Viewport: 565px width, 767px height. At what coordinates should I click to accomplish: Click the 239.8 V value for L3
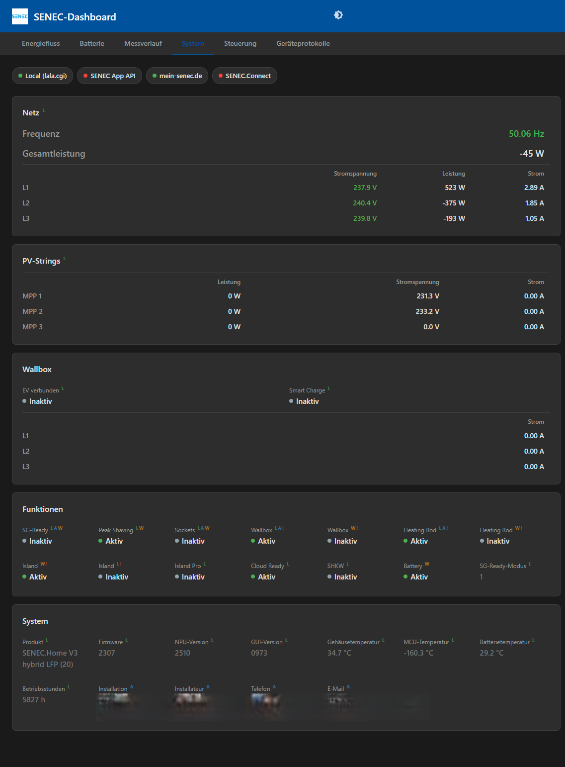click(x=365, y=218)
